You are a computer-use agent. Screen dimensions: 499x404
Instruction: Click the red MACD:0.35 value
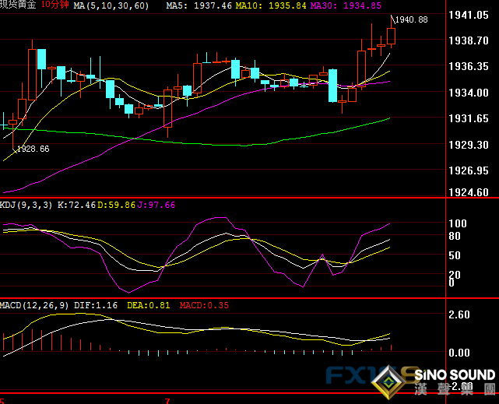[205, 305]
